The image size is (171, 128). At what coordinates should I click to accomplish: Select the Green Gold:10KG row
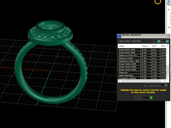pos(142,64)
